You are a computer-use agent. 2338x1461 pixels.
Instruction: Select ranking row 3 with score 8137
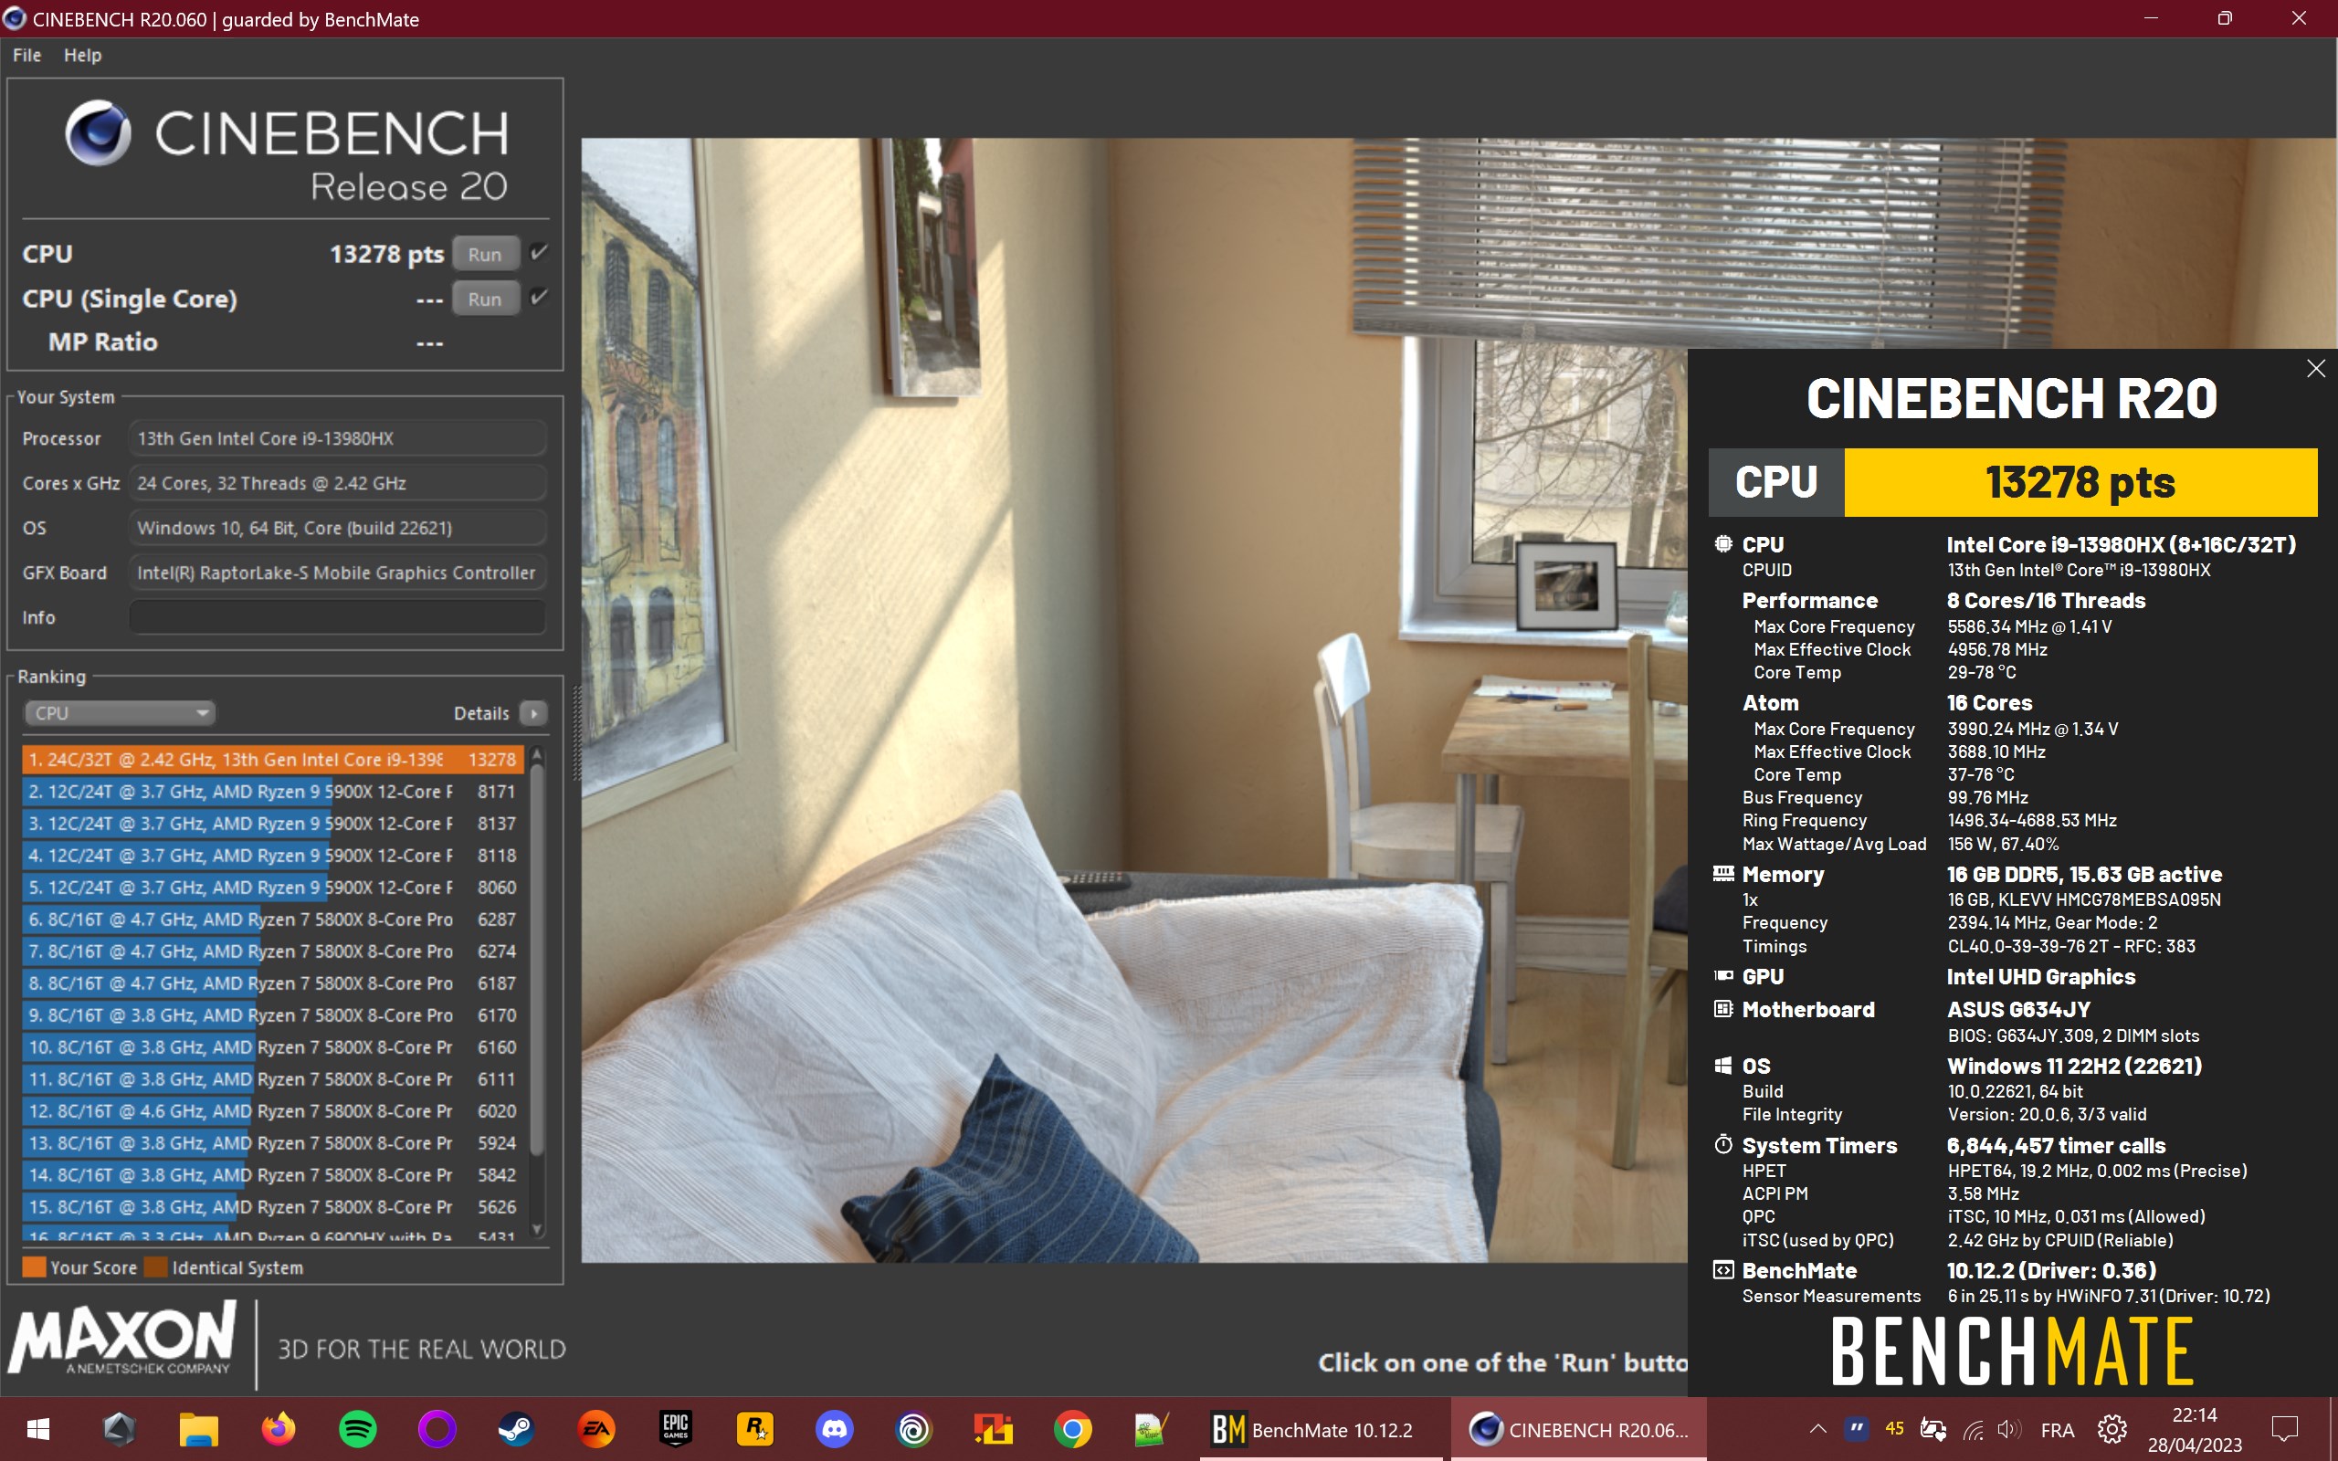(x=272, y=824)
